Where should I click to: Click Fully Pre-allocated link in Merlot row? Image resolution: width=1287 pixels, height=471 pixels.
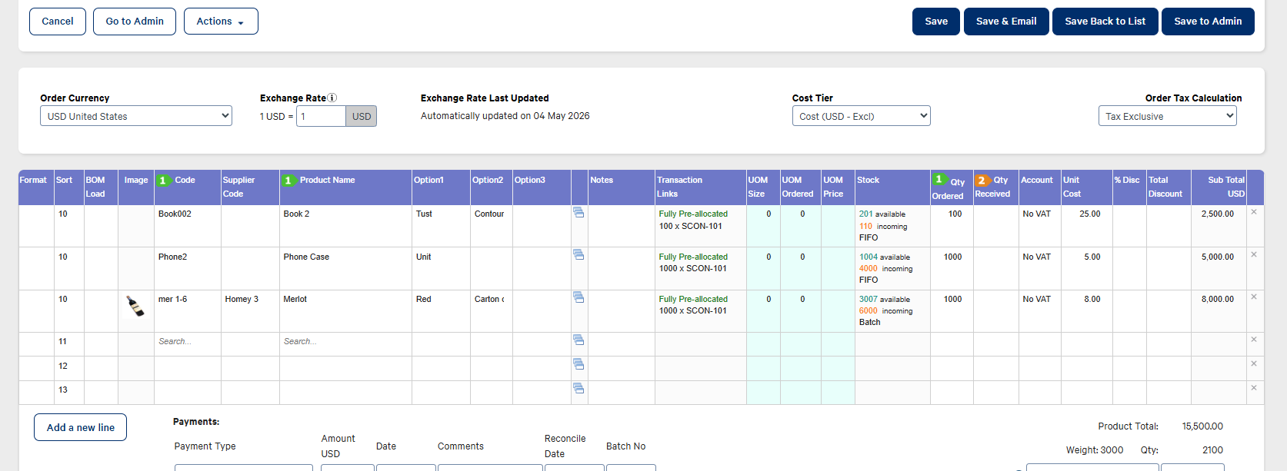tap(693, 299)
